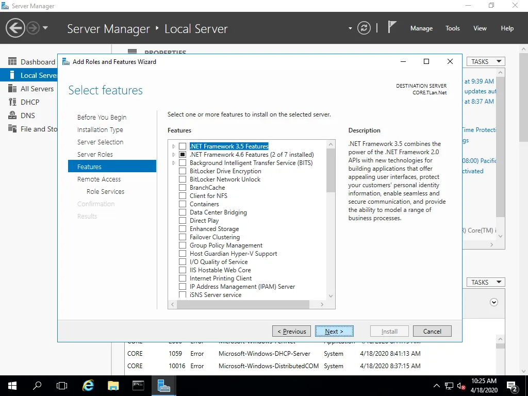This screenshot has width=528, height=396.
Task: Open the Tools menu
Action: click(x=452, y=28)
